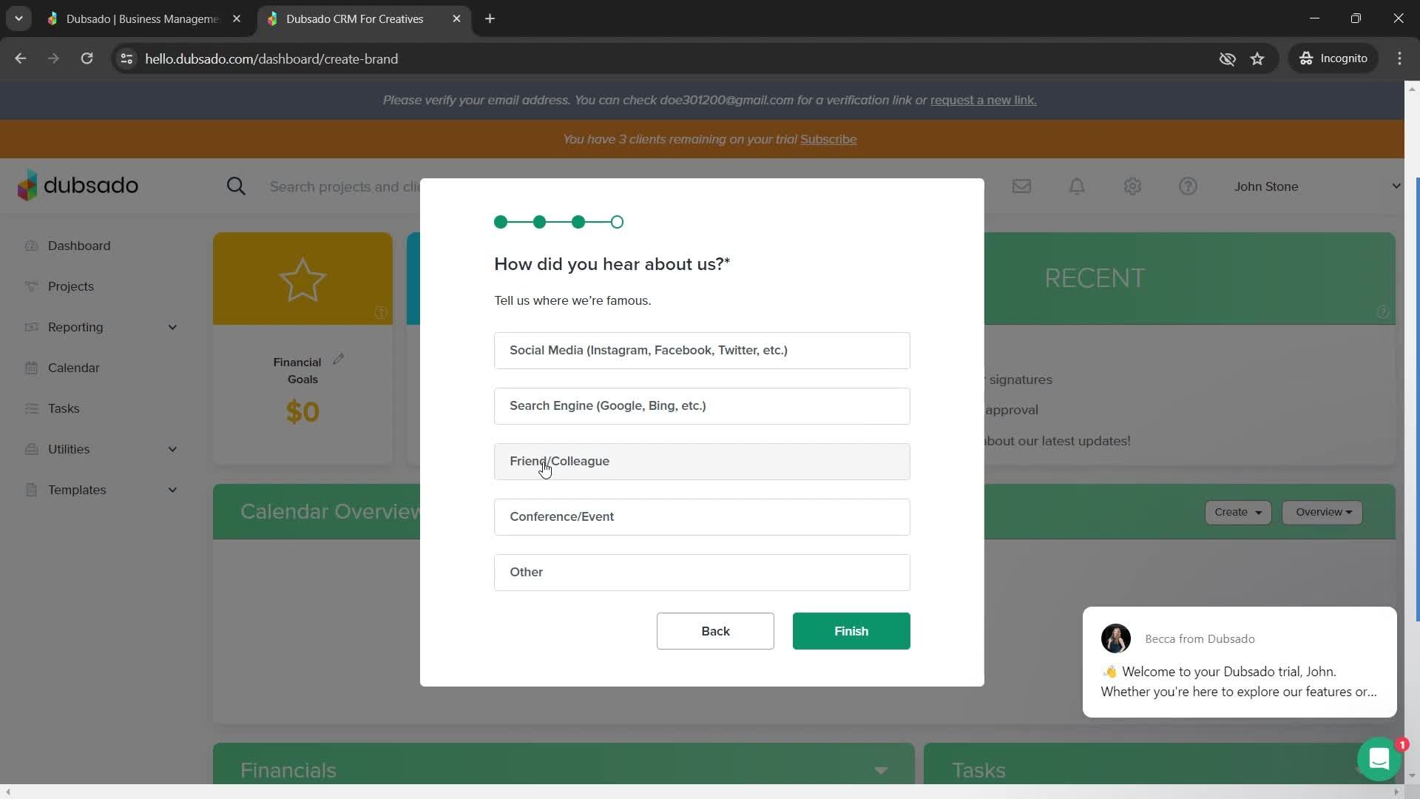
Task: Close Dubsado CRM For Creatives tab
Action: tap(456, 18)
